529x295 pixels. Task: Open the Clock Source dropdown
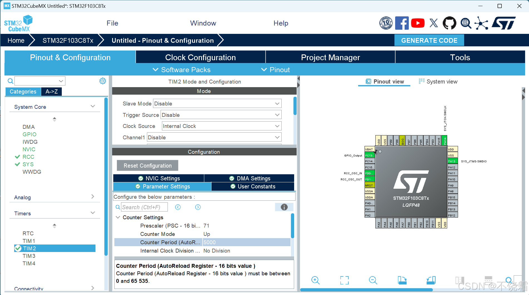(x=222, y=126)
